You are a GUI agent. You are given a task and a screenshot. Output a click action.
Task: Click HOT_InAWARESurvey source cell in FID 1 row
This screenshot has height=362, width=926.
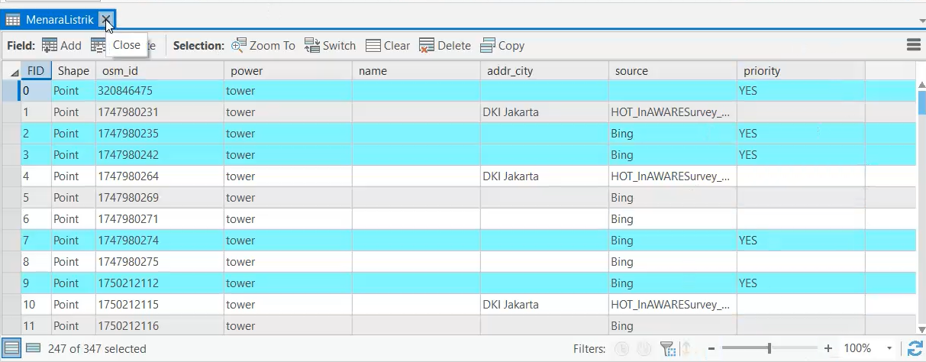click(x=673, y=112)
